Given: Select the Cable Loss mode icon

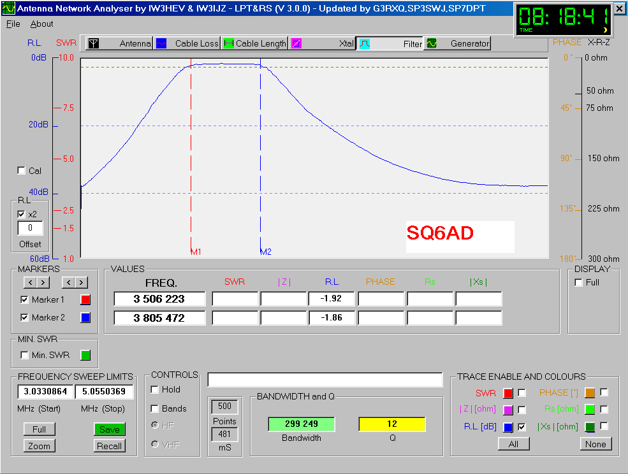Looking at the screenshot, I should pyautogui.click(x=162, y=43).
